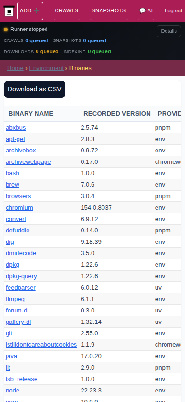Open the dpkg-query binary link
The image size is (185, 402).
[21, 276]
